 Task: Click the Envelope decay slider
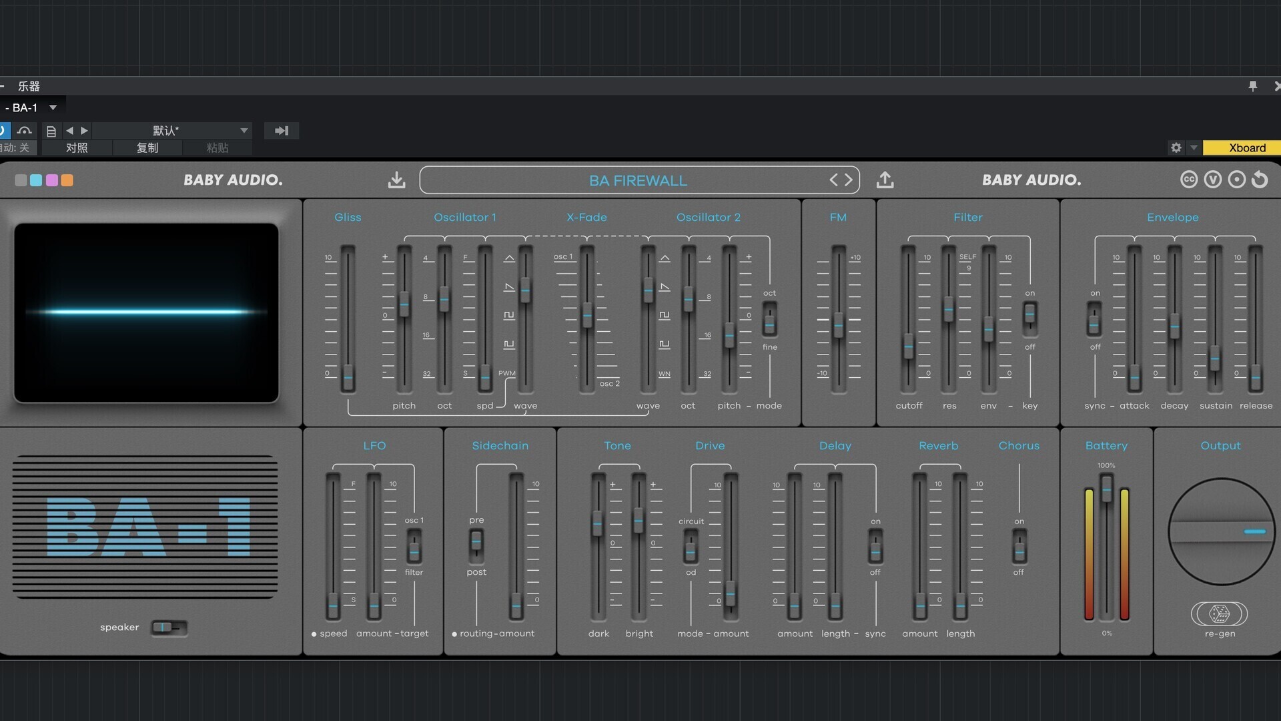[1174, 319]
